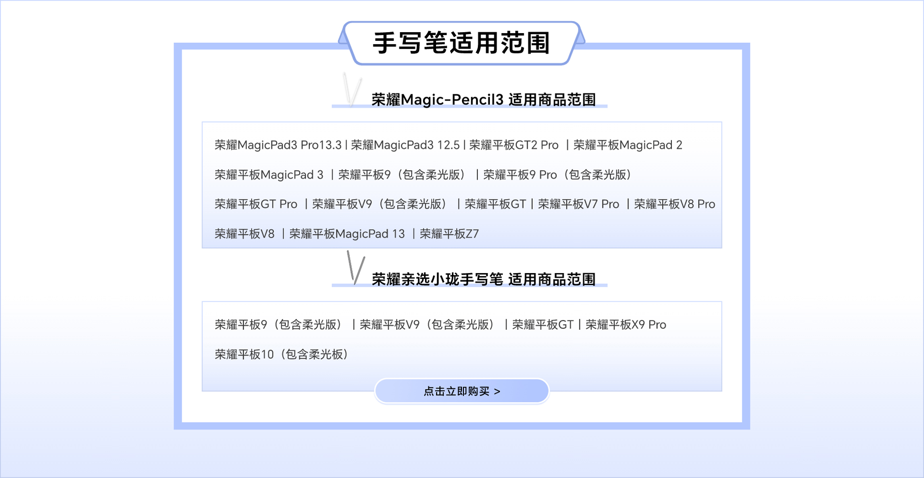
Task: Click the 荣耀平板MagicPad 3 entry
Action: tap(269, 175)
